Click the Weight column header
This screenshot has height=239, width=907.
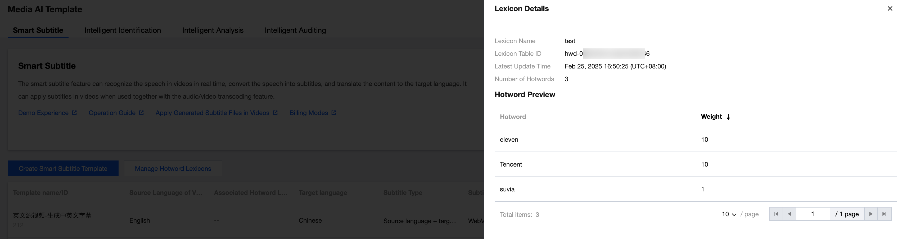(711, 117)
